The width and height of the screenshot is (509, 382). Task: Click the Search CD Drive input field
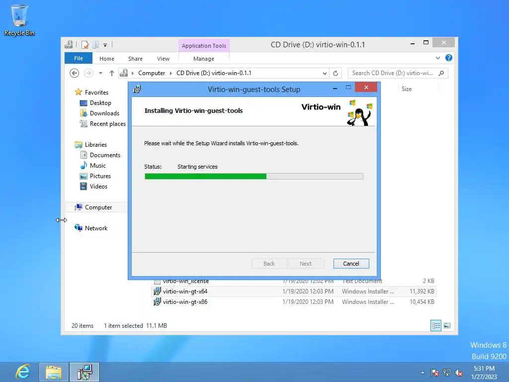393,73
